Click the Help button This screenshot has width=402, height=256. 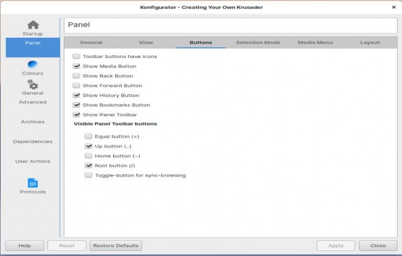[x=25, y=245]
